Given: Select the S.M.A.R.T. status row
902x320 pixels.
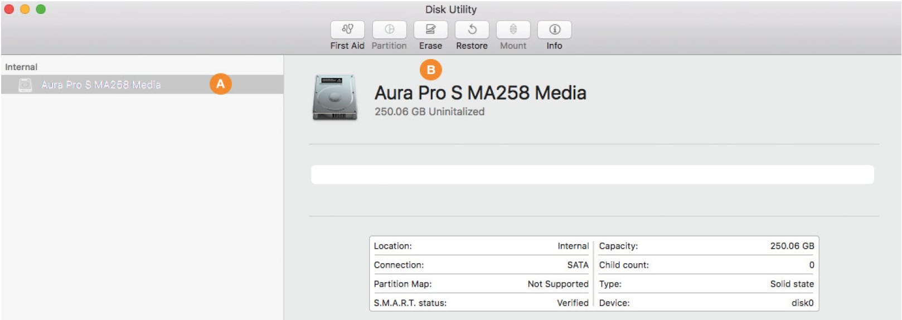Looking at the screenshot, I should pos(481,303).
